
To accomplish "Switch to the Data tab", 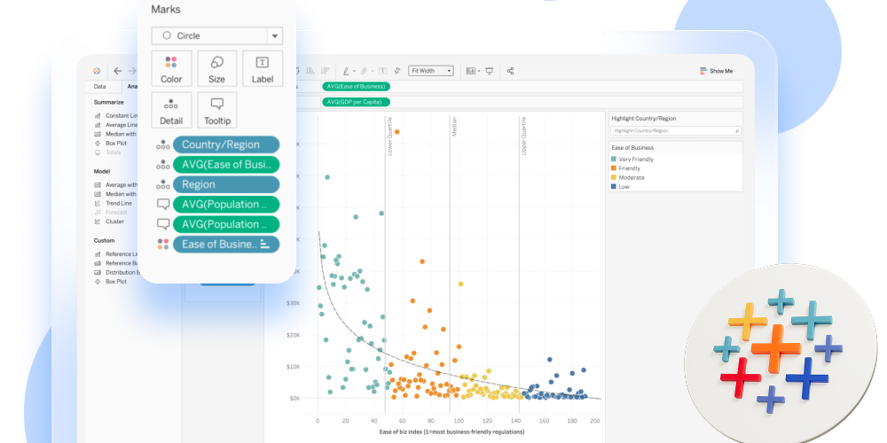I will [100, 87].
